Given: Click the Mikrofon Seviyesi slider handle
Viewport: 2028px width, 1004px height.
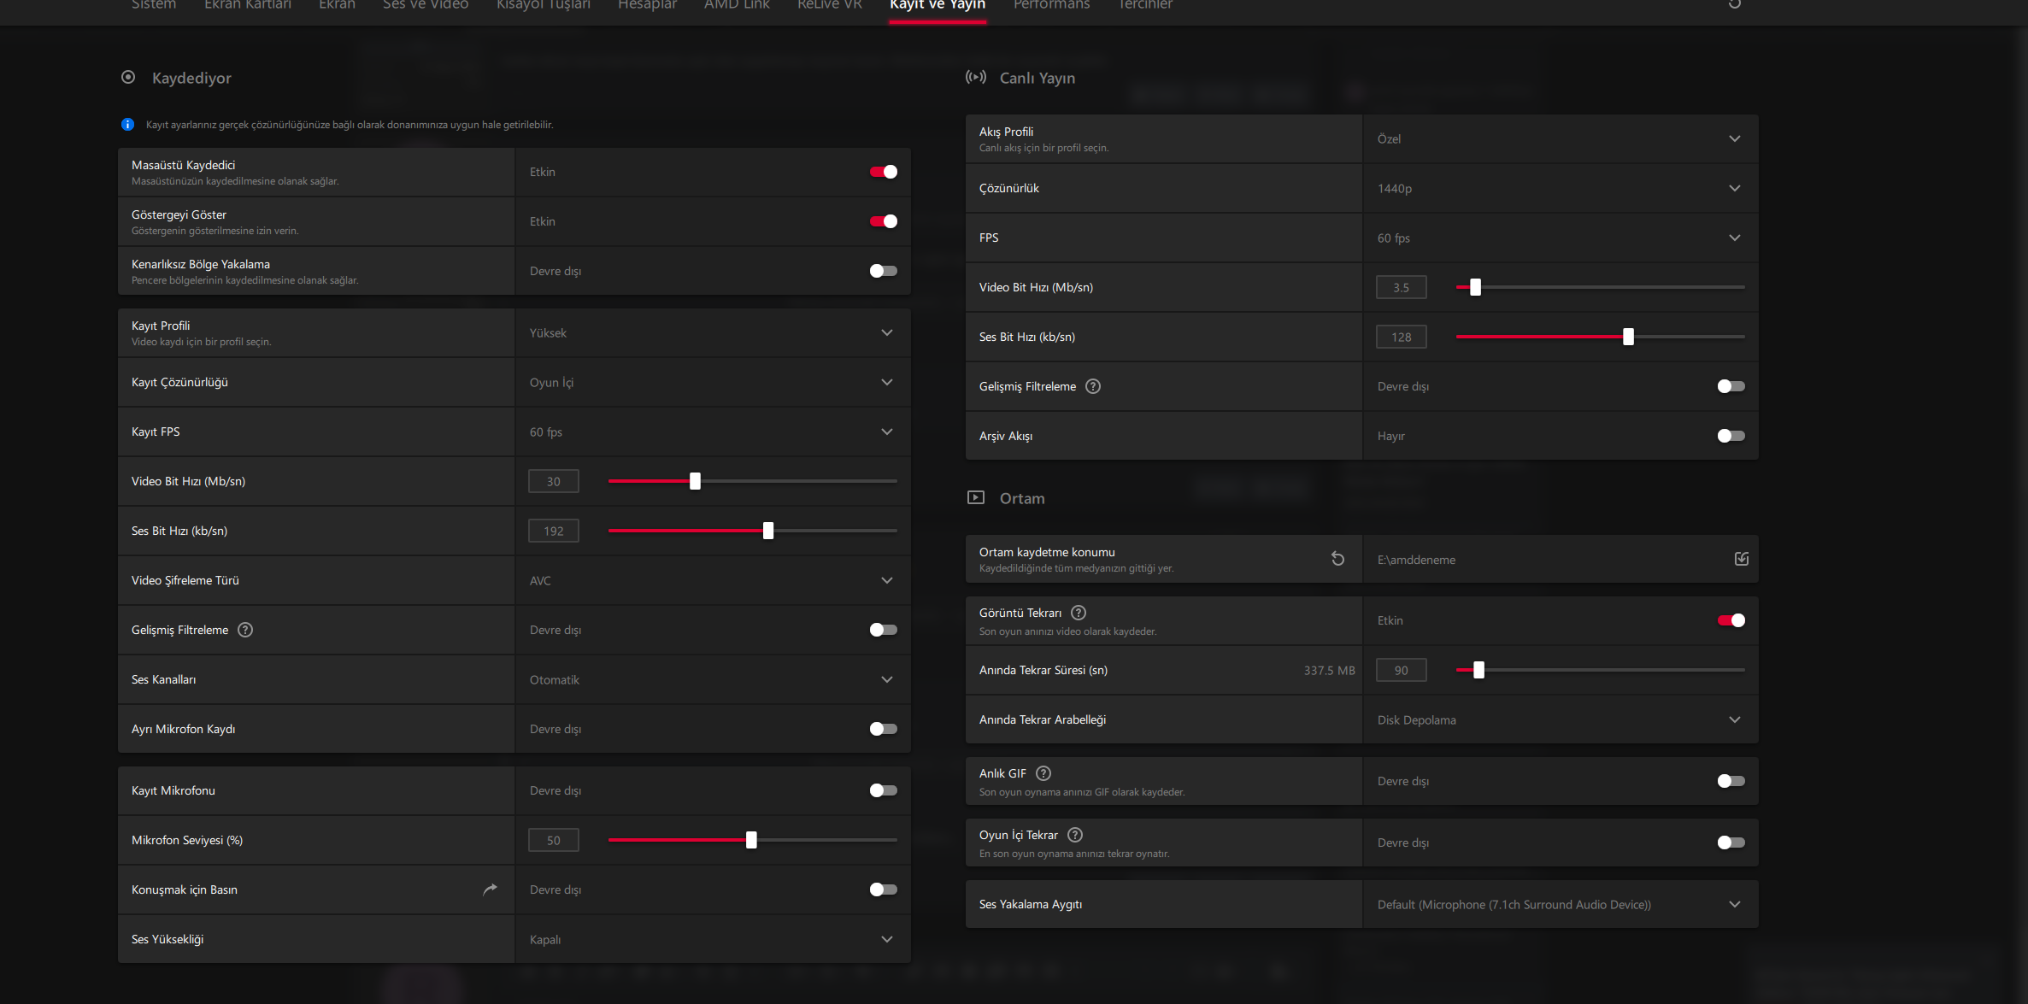Looking at the screenshot, I should (x=751, y=840).
